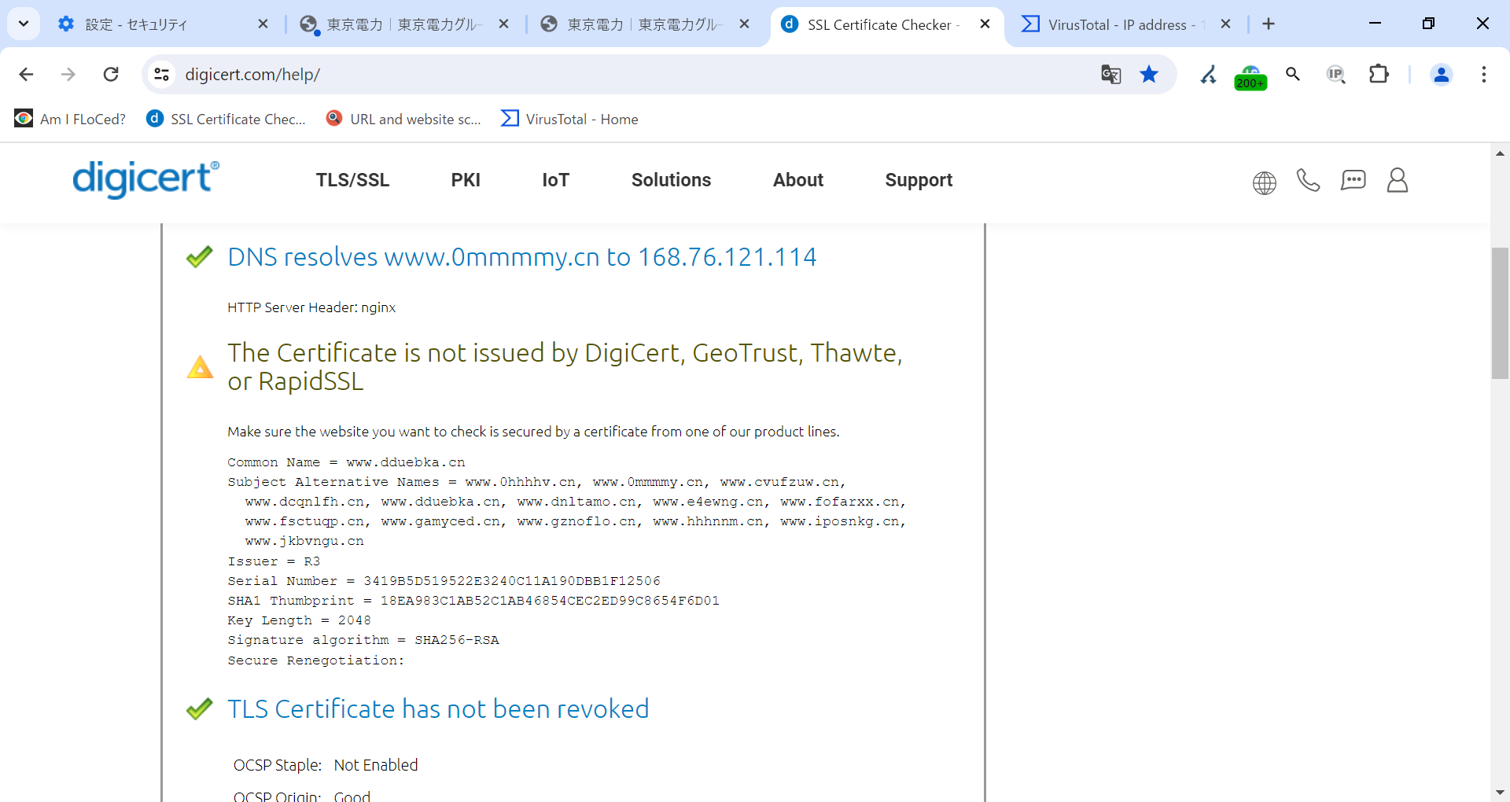This screenshot has height=802, width=1510.
Task: Click the digicert logo
Action: pyautogui.click(x=145, y=179)
